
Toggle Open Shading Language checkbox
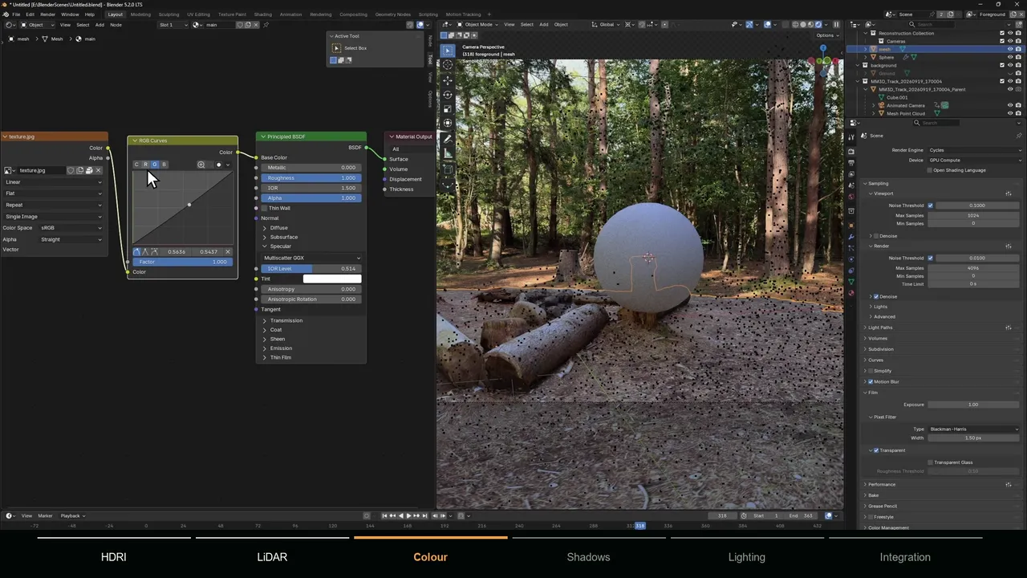pyautogui.click(x=930, y=170)
